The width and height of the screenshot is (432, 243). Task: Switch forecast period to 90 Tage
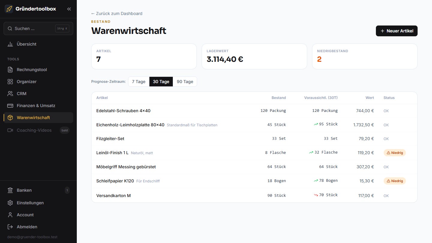[x=185, y=82]
